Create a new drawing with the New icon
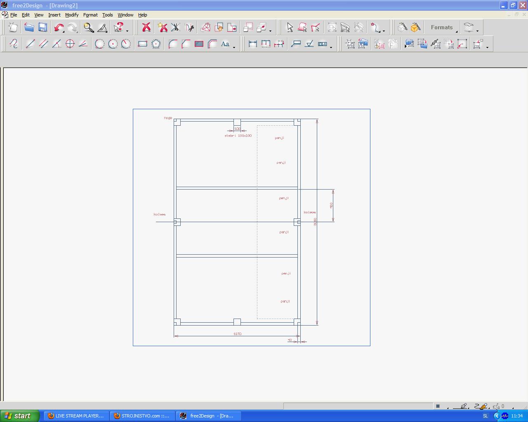Image resolution: width=528 pixels, height=422 pixels. pos(13,28)
